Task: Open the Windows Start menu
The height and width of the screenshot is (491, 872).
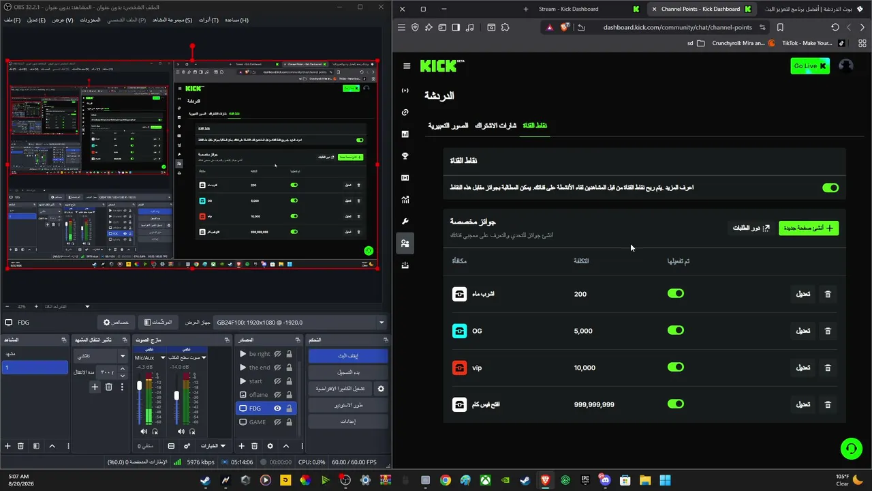Action: [665, 481]
